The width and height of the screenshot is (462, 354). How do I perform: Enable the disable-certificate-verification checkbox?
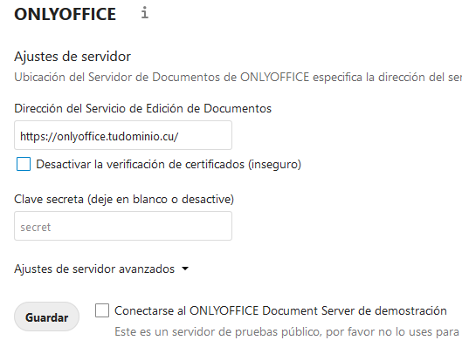tap(24, 164)
